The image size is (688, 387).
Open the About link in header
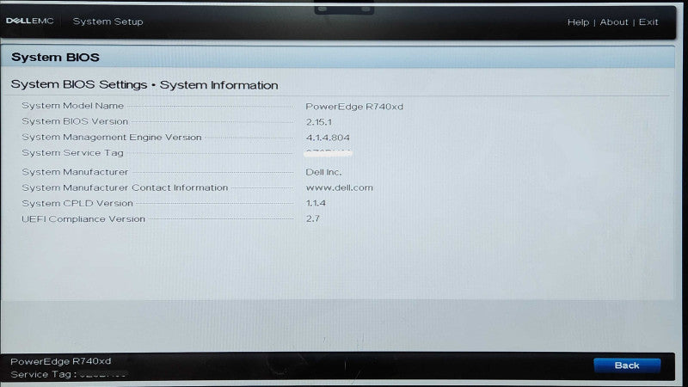coord(614,22)
